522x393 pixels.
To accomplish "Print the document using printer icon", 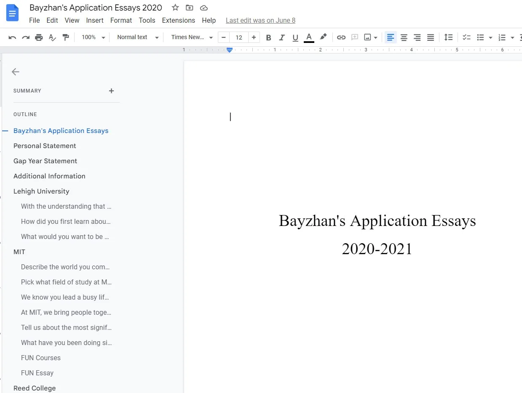I will click(x=39, y=37).
